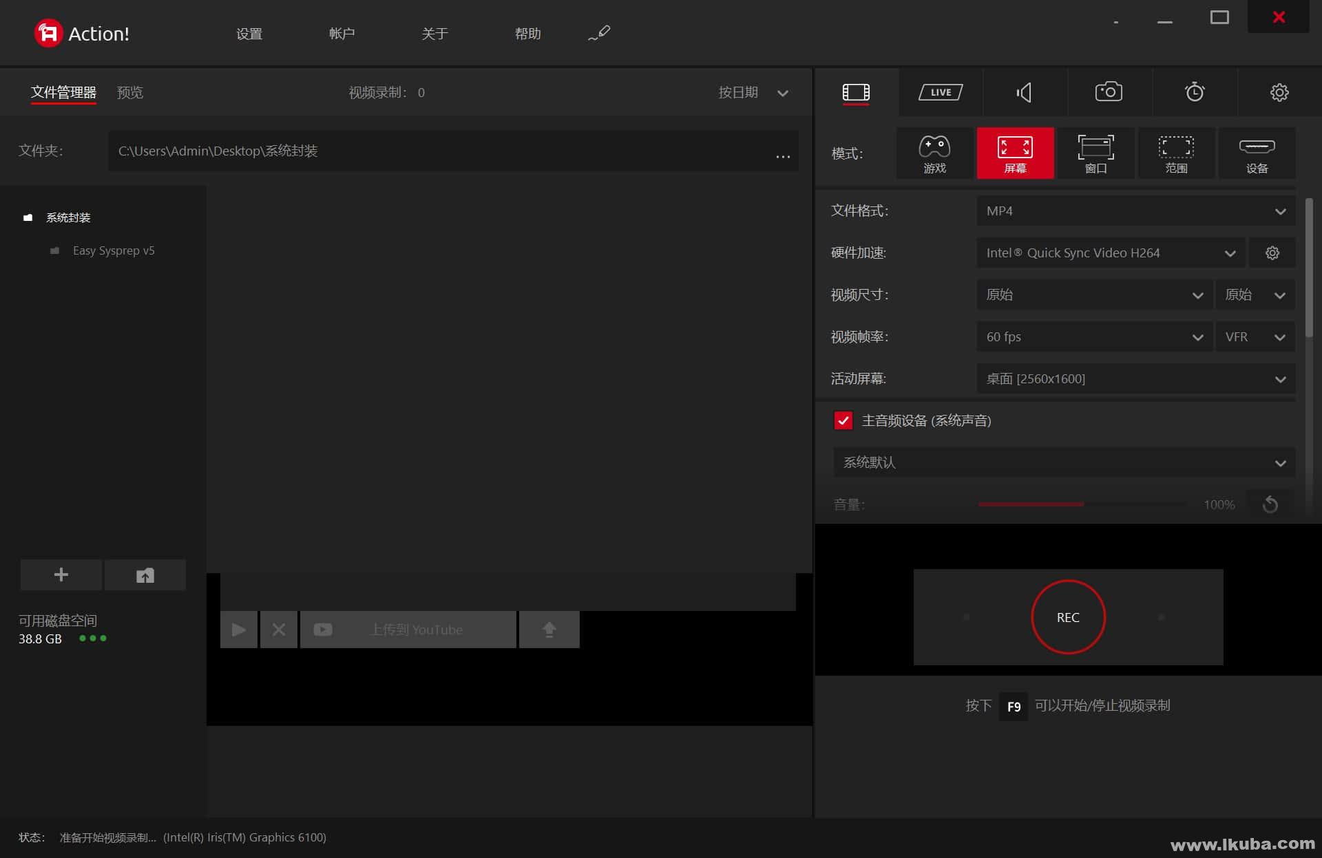Open hardware acceleration settings gear
Screen dimensions: 1322x858
click(x=1272, y=253)
